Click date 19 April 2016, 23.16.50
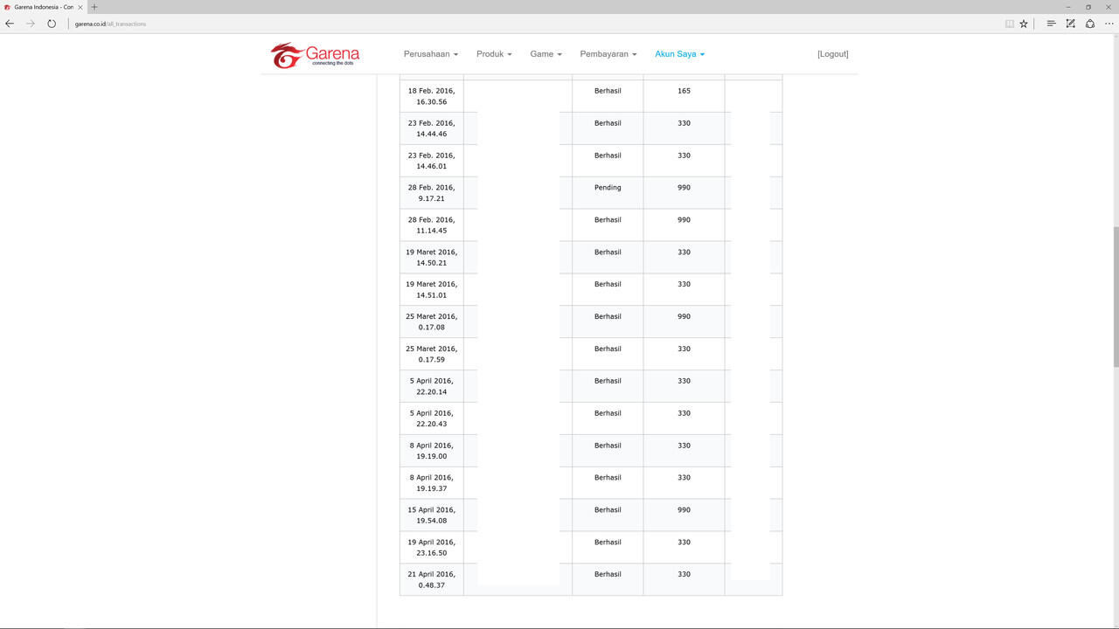 [431, 548]
